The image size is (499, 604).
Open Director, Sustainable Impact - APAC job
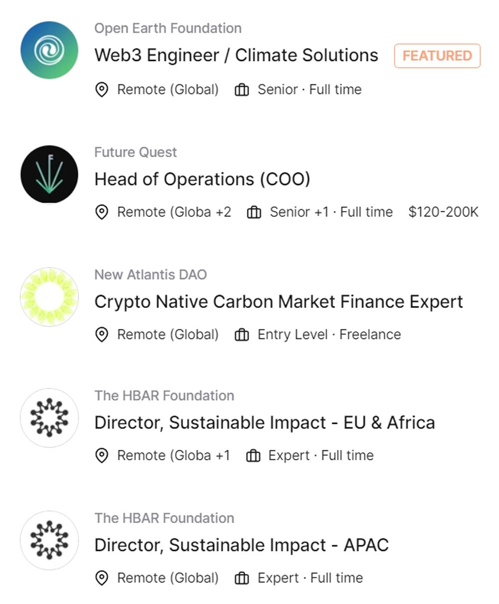click(242, 545)
